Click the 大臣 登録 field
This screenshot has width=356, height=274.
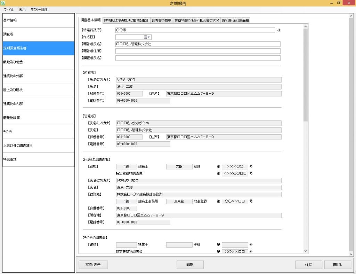pos(179,167)
